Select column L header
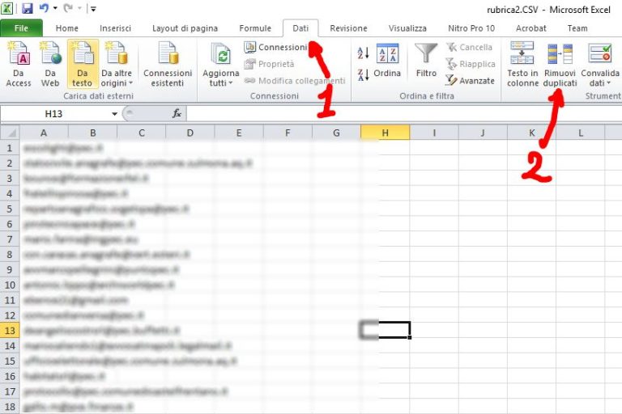The image size is (622, 414). (x=581, y=133)
